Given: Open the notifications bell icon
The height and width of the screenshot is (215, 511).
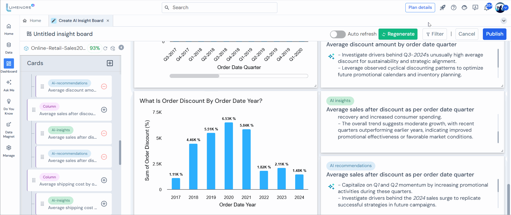Looking at the screenshot, I should 486,8.
